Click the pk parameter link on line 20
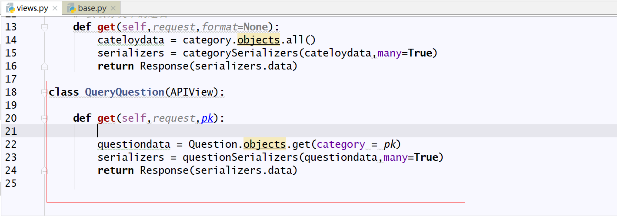The height and width of the screenshot is (216, 617). point(207,118)
